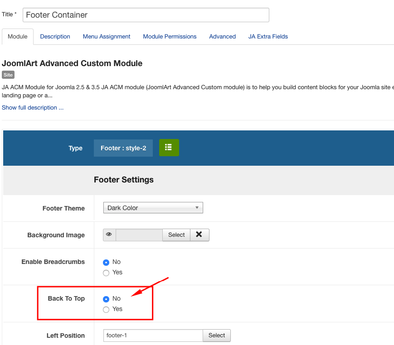Click the green list icon beside Type
394x345 pixels.
point(169,148)
